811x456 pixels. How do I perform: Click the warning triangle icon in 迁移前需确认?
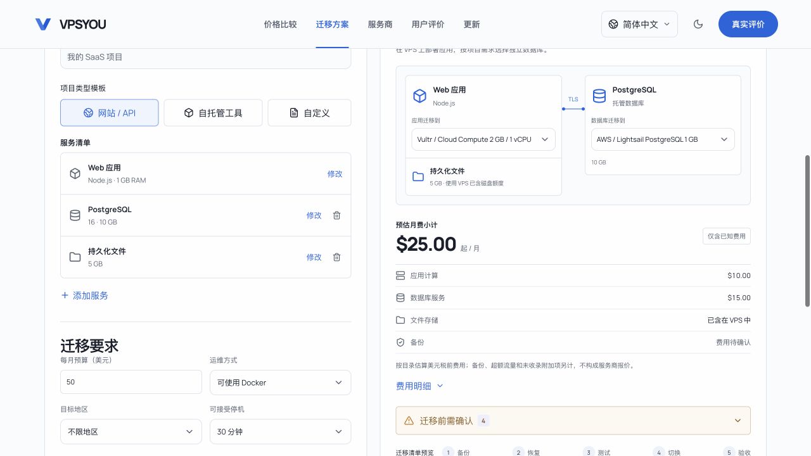coord(409,421)
